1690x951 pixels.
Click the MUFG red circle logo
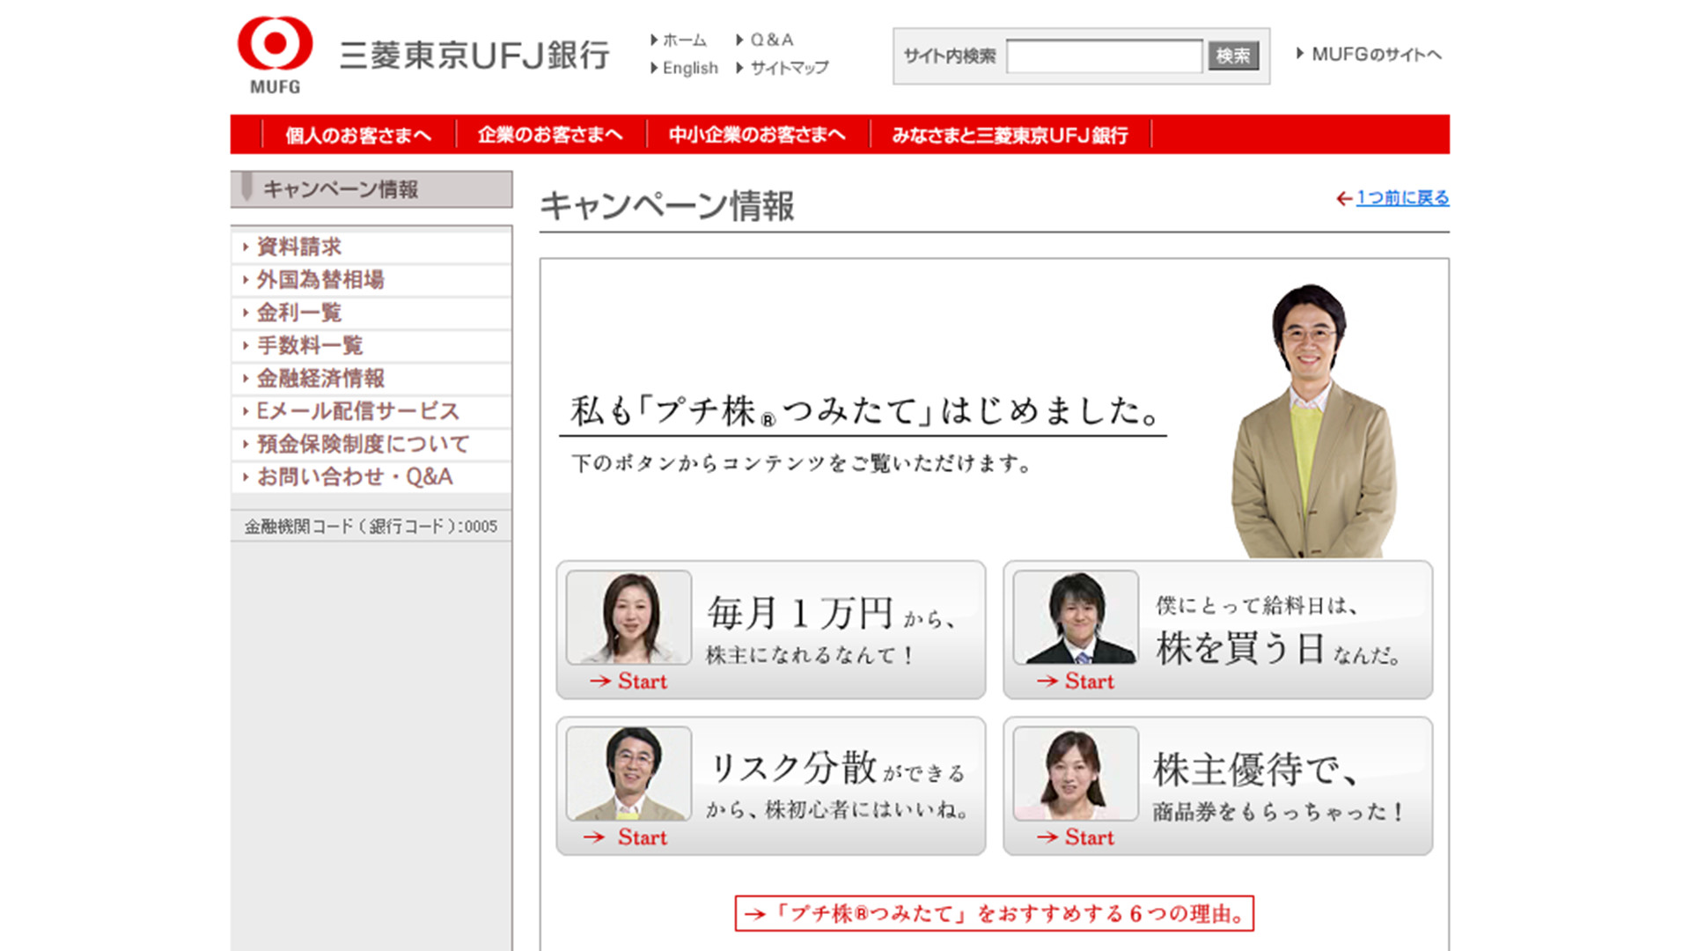275,43
